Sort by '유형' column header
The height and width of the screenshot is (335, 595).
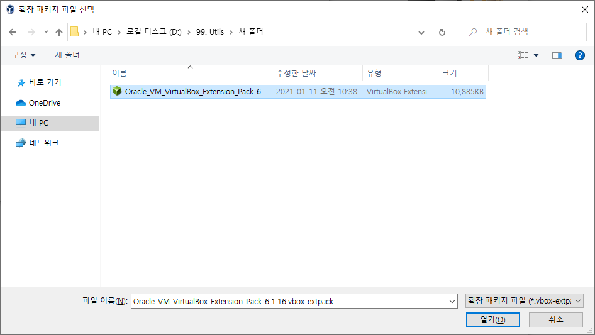400,73
